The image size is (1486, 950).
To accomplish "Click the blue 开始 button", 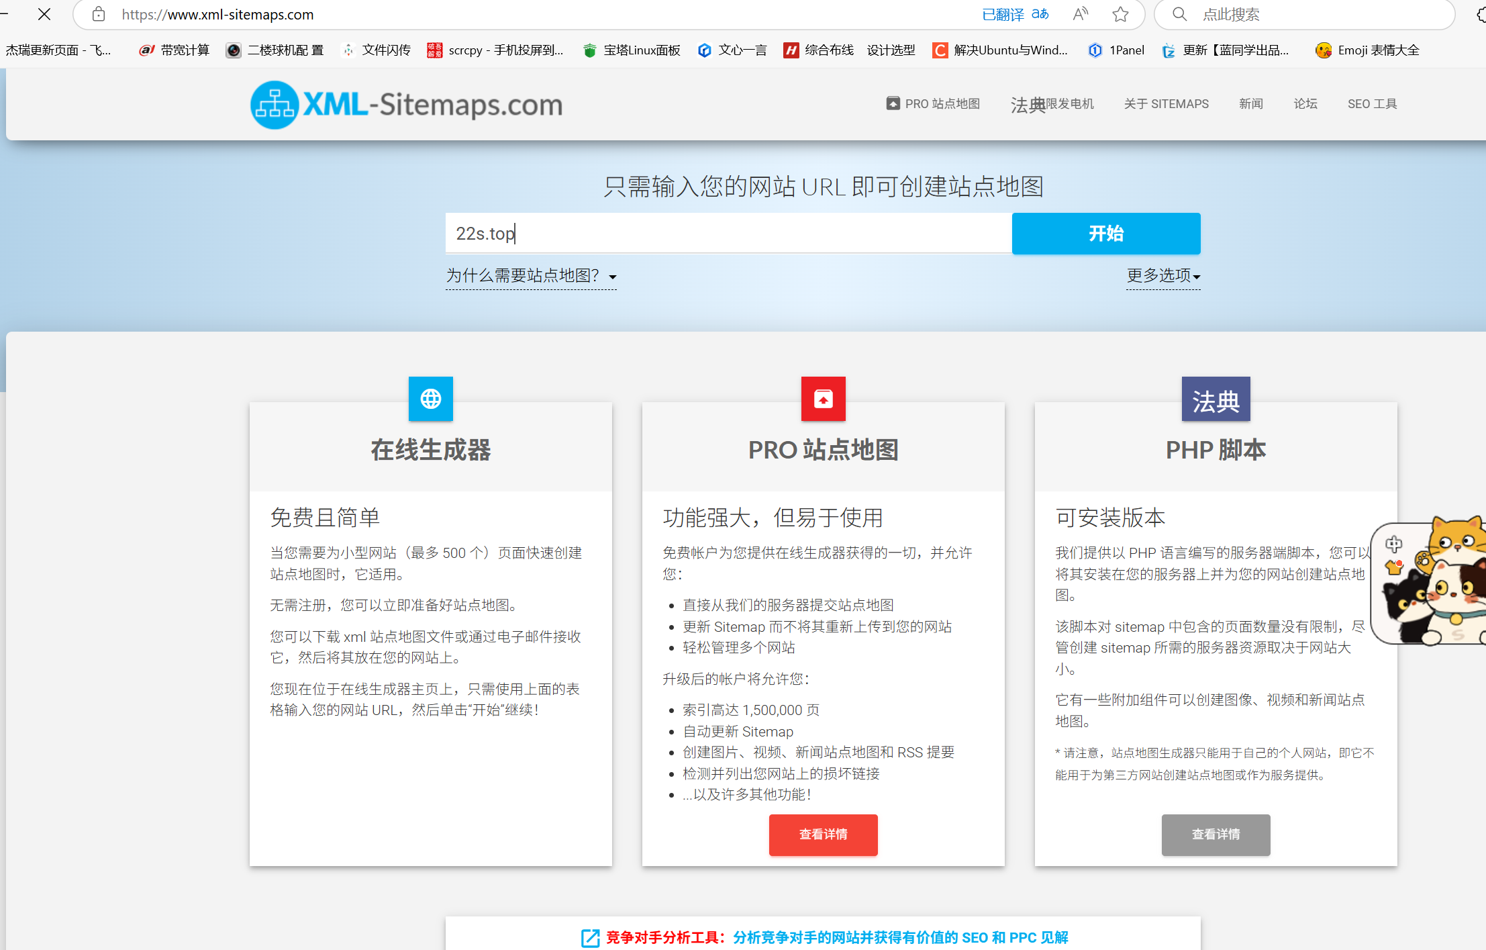I will pyautogui.click(x=1106, y=234).
